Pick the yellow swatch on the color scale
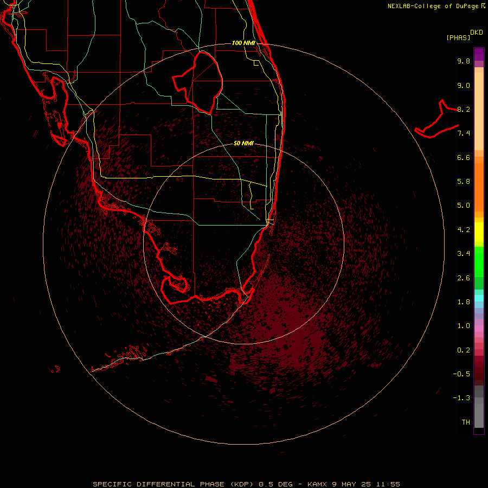The image size is (488, 488). click(x=479, y=232)
